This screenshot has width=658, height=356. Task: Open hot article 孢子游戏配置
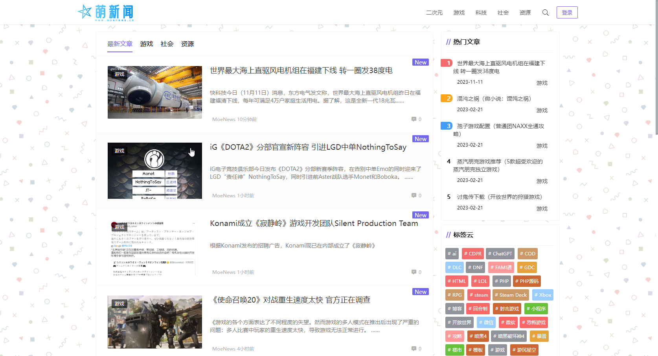498,130
